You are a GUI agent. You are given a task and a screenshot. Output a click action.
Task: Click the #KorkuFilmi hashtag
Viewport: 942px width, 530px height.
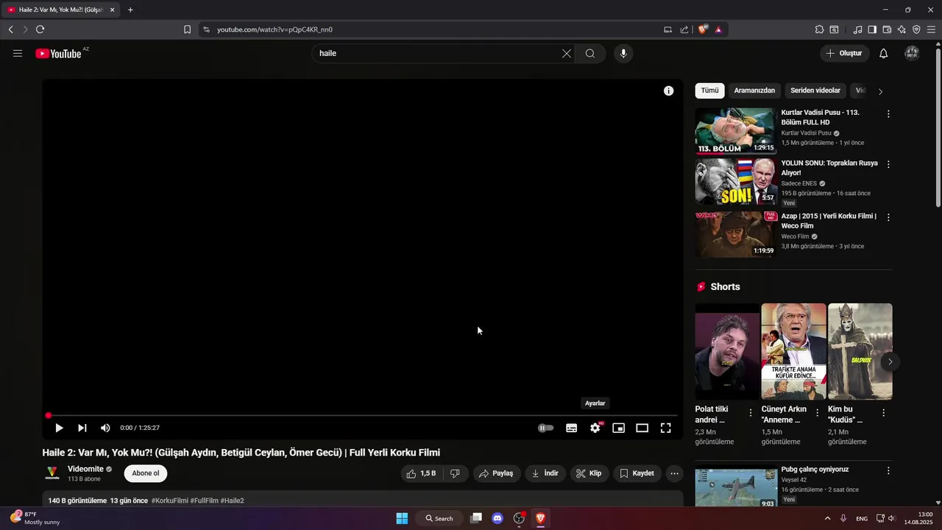(x=169, y=501)
